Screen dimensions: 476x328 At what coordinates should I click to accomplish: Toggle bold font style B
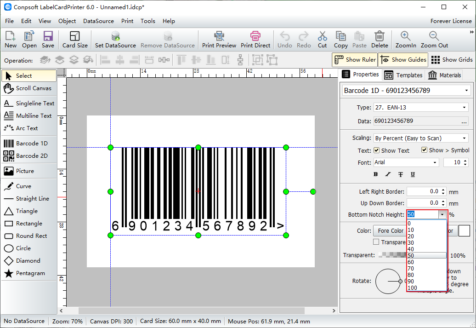pos(375,174)
